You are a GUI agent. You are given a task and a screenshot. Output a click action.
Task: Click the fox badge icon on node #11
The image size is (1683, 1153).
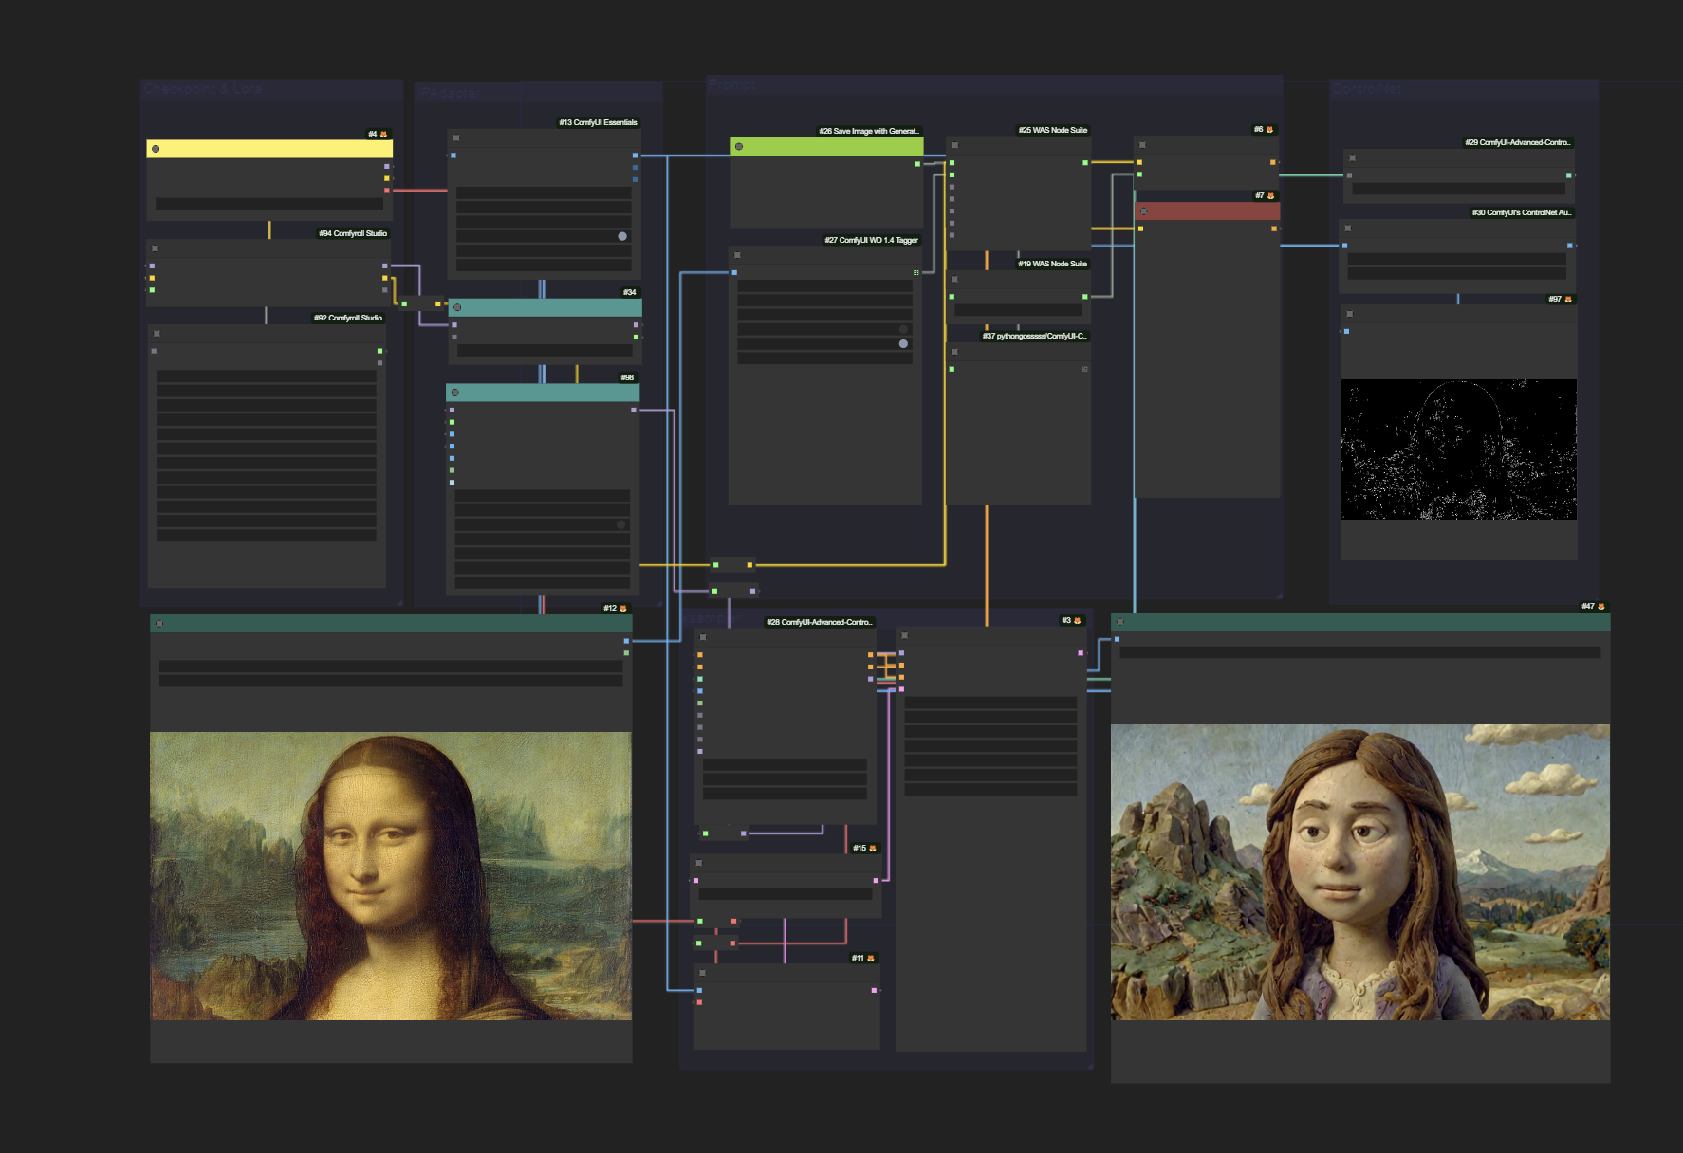871,959
